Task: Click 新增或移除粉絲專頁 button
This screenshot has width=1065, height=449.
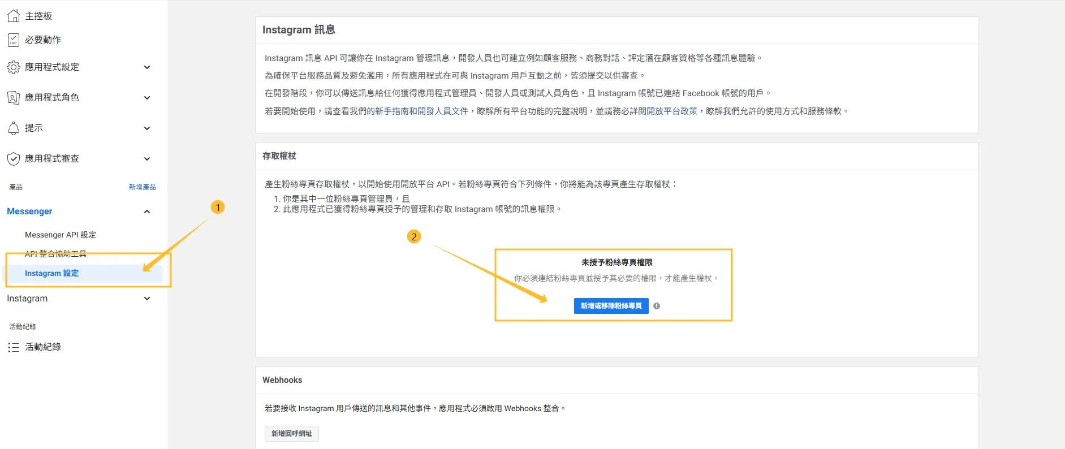Action: click(611, 306)
